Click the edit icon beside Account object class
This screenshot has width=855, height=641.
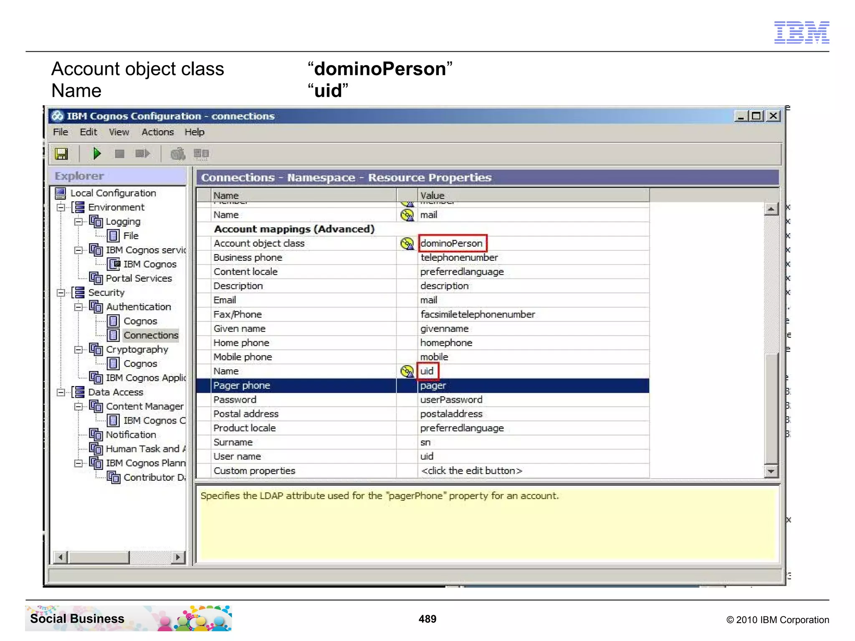(407, 243)
